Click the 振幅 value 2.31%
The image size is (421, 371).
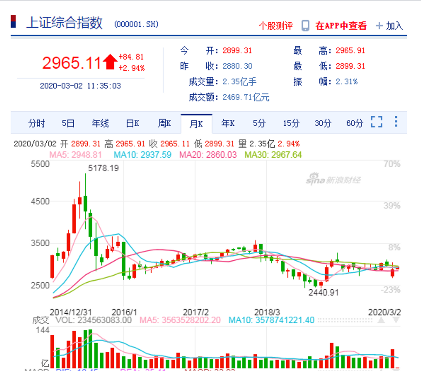click(x=347, y=82)
